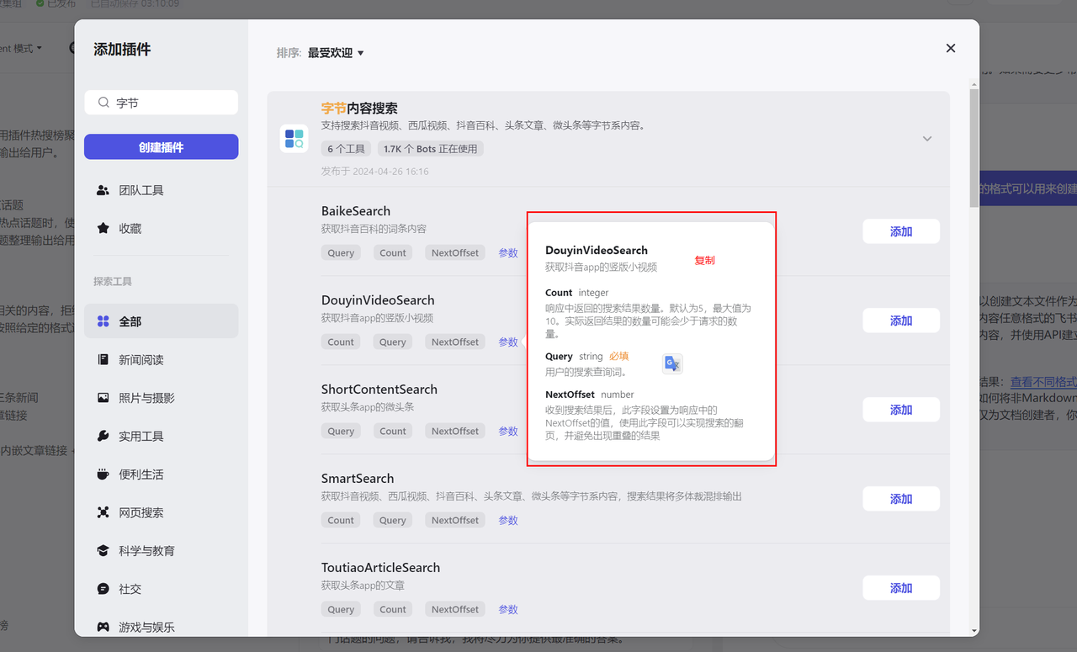Click the 全部 grid icon

(x=103, y=321)
